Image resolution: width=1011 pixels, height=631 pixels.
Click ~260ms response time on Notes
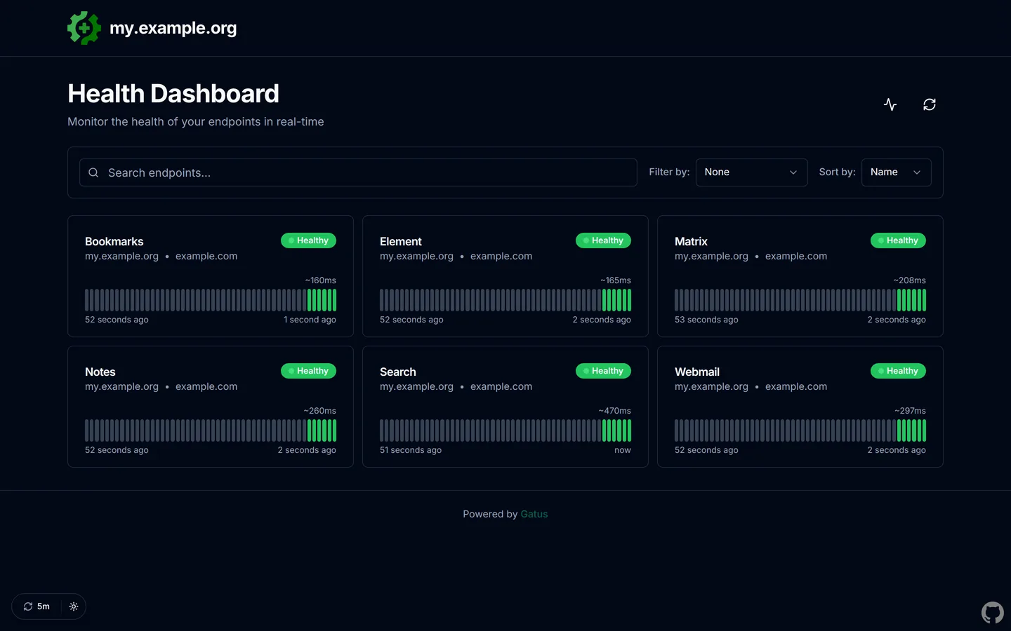point(320,411)
